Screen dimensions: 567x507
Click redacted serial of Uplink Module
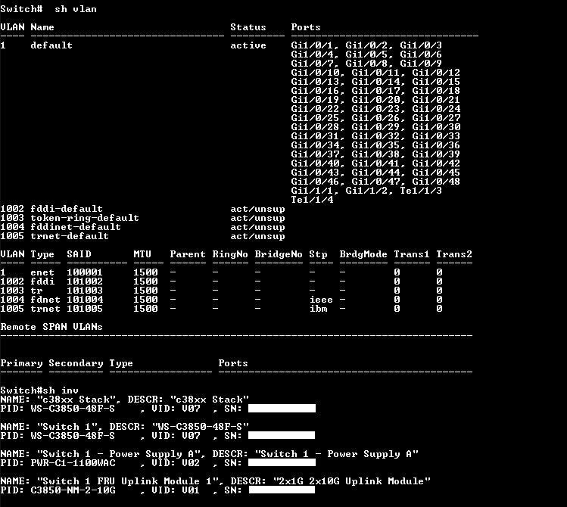click(x=282, y=490)
